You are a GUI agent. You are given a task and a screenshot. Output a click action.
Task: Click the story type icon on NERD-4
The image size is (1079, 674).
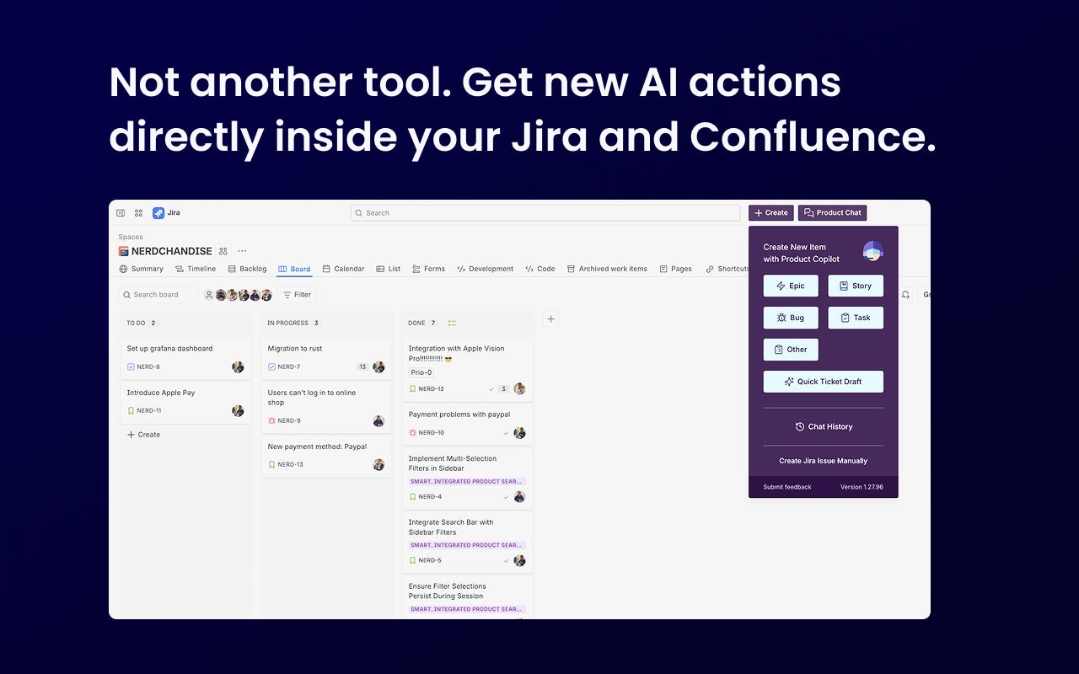coord(412,496)
